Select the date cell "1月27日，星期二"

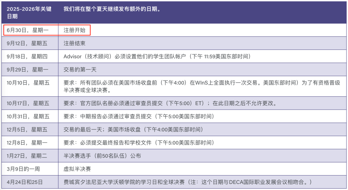[x=30, y=156]
